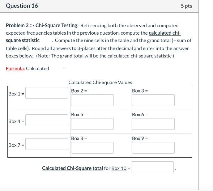
Task: Click the 5 pts score label
Action: (186, 6)
